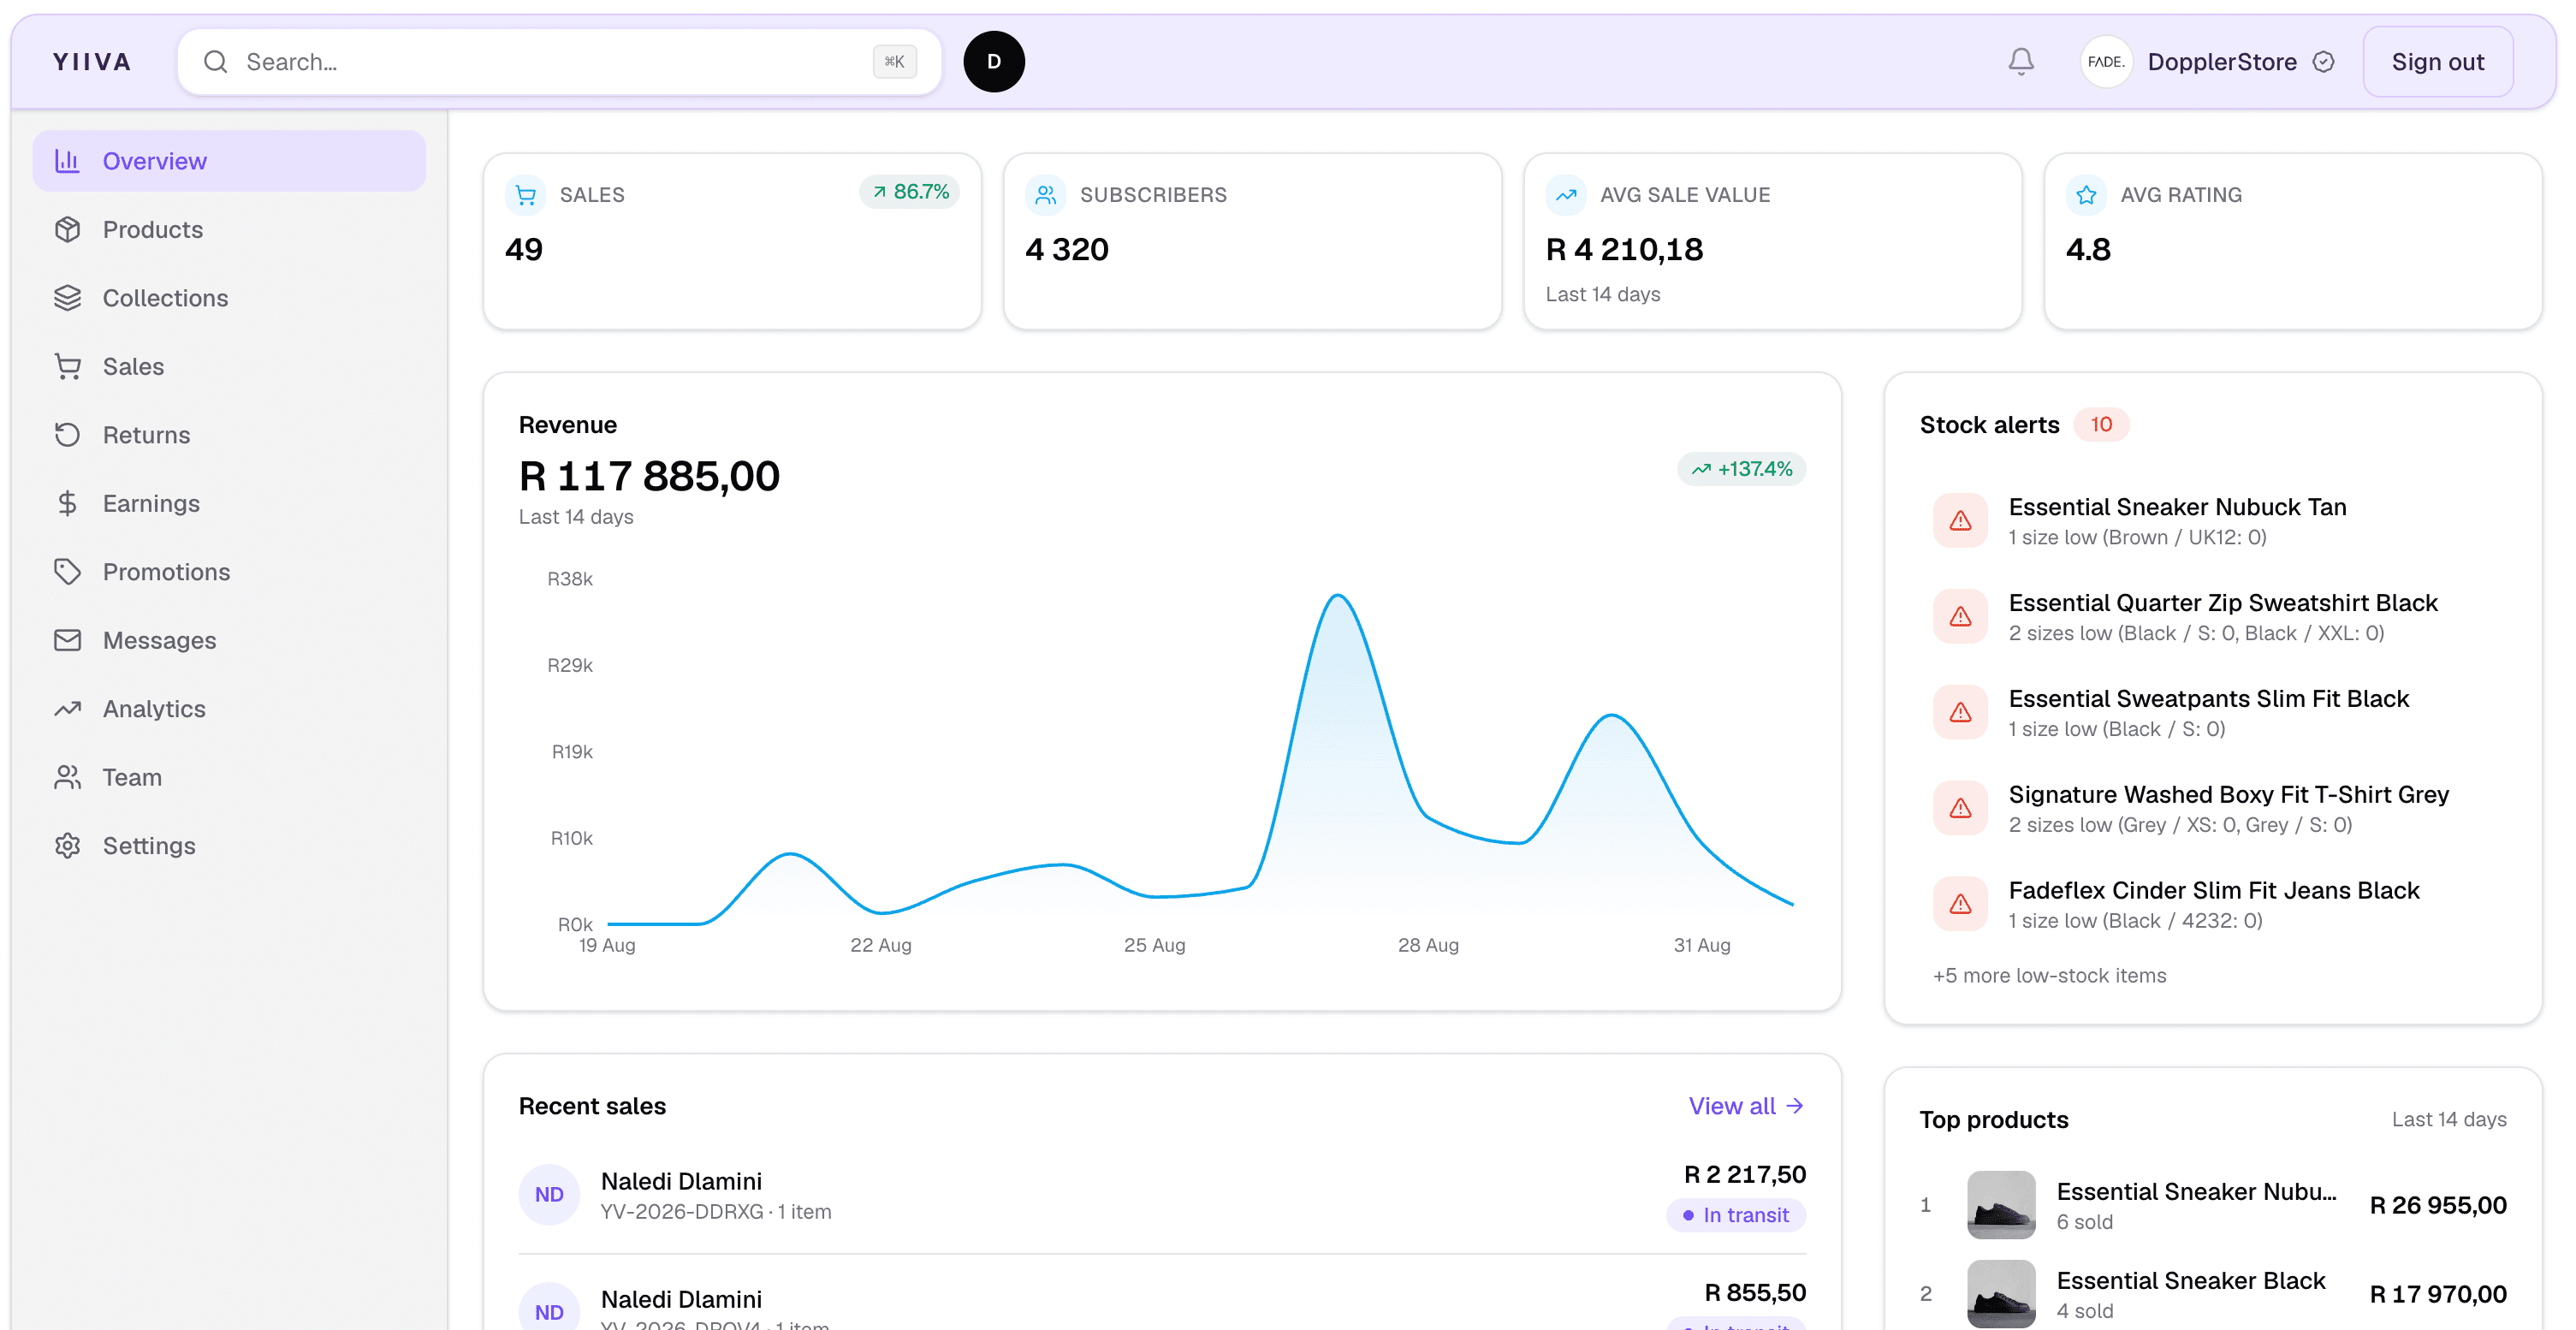Click the Collections layers icon
This screenshot has width=2576, height=1330.
[x=67, y=298]
